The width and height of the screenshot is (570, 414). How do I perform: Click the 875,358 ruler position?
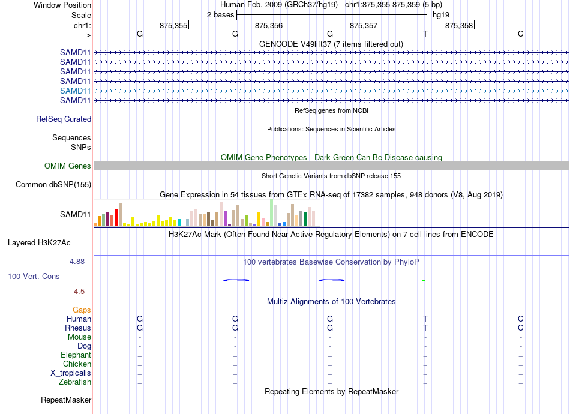[459, 25]
